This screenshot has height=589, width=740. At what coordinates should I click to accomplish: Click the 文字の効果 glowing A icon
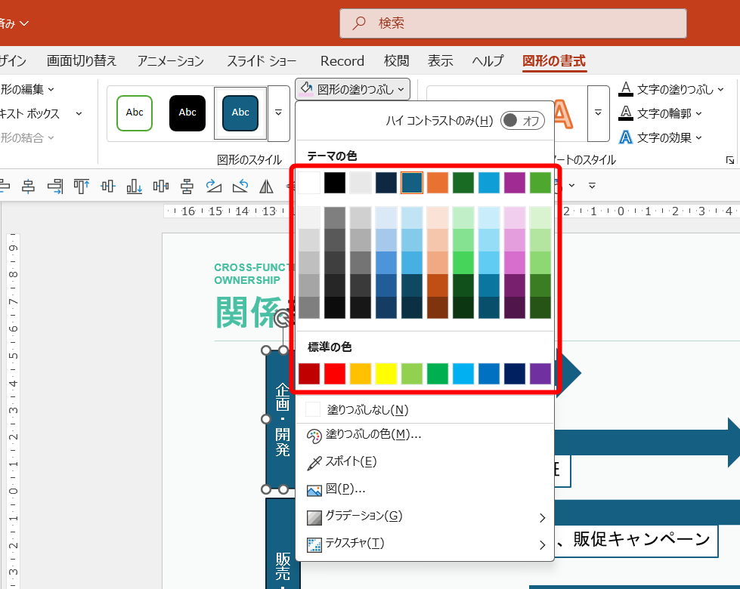coord(626,137)
